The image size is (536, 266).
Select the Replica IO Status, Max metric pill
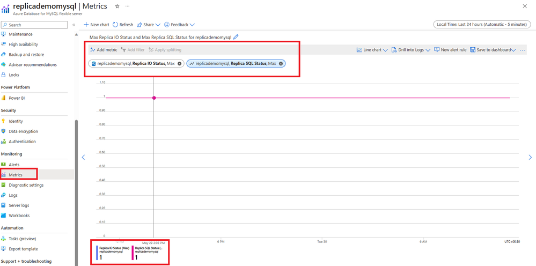coord(136,63)
